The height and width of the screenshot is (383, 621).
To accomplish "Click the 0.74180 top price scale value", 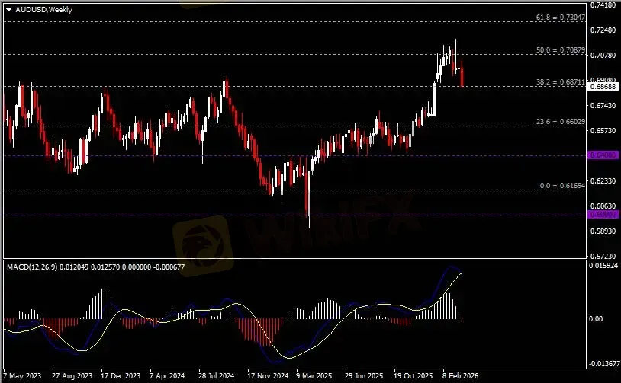I will (603, 5).
